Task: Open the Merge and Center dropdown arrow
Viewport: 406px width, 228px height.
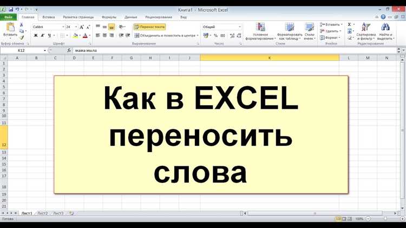Action: [198, 36]
